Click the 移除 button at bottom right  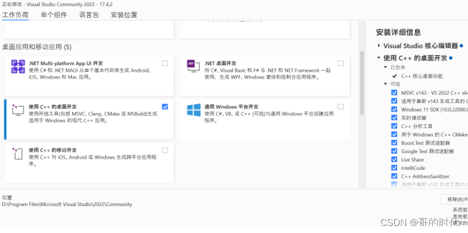point(454,199)
